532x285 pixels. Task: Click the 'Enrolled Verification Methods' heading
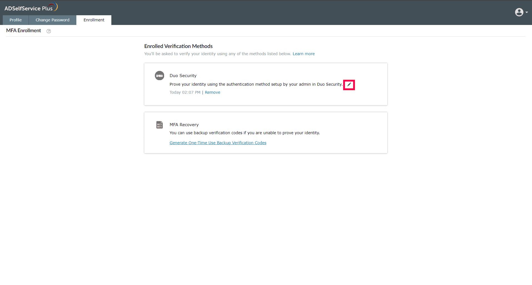pos(179,46)
